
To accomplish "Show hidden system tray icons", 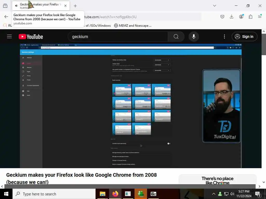I will [214, 194].
